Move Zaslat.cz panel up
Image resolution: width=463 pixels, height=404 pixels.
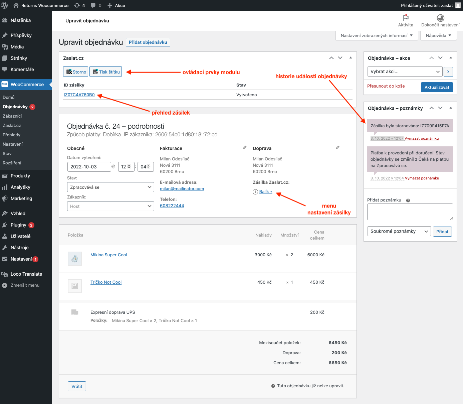click(x=331, y=58)
